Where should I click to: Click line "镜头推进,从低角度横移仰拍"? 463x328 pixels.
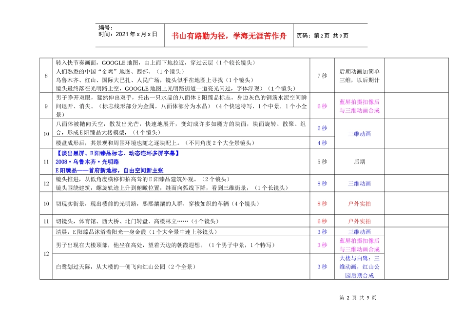tap(143, 179)
